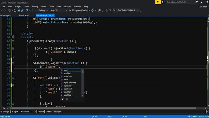Screen dimensions: 209x118
Task: Select the <head> breadcrumb tag
Action: click(x=49, y=111)
